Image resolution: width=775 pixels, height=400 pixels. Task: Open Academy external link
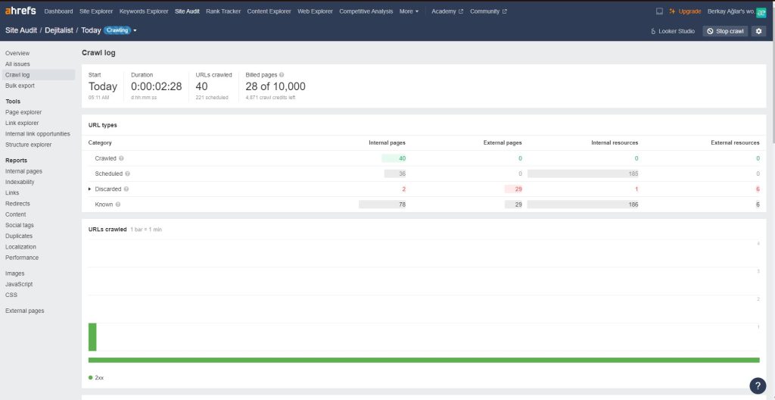[447, 11]
